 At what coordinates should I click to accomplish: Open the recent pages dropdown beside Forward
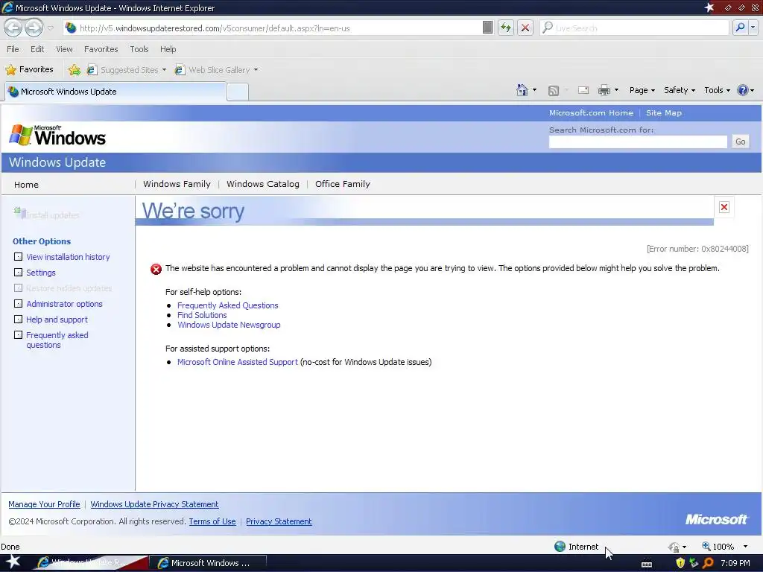51,28
